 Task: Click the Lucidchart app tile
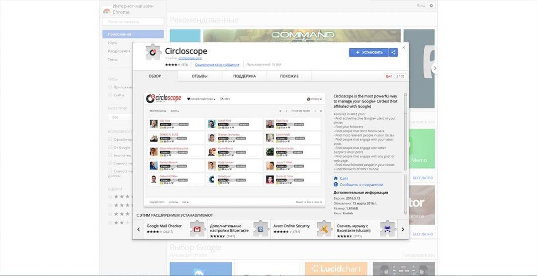(336, 269)
